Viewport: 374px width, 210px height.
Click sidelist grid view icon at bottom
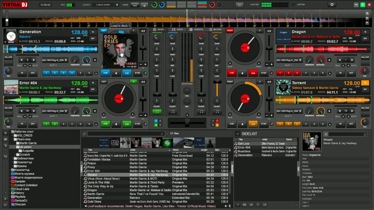click(x=245, y=205)
